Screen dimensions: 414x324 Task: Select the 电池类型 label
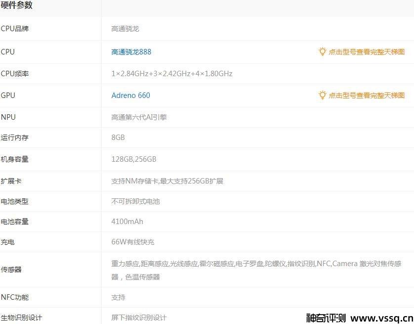(x=14, y=201)
